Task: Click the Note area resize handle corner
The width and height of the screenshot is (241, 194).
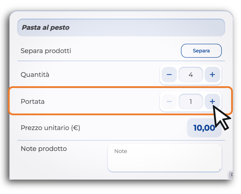Action: coord(219,169)
